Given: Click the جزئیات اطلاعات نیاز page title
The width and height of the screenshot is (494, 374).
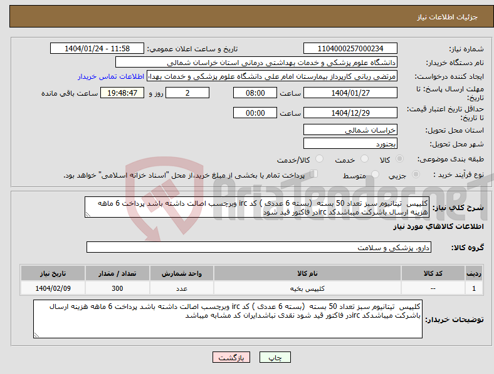Looking at the screenshot, I should (x=448, y=17).
